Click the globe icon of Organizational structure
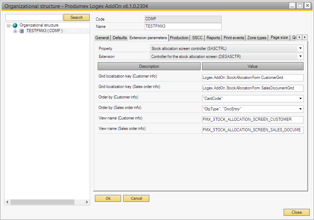 coord(15,25)
